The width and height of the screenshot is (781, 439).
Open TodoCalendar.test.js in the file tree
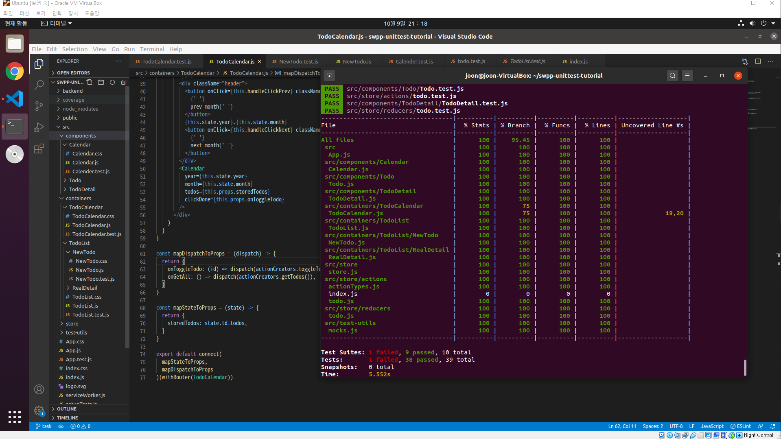click(97, 234)
